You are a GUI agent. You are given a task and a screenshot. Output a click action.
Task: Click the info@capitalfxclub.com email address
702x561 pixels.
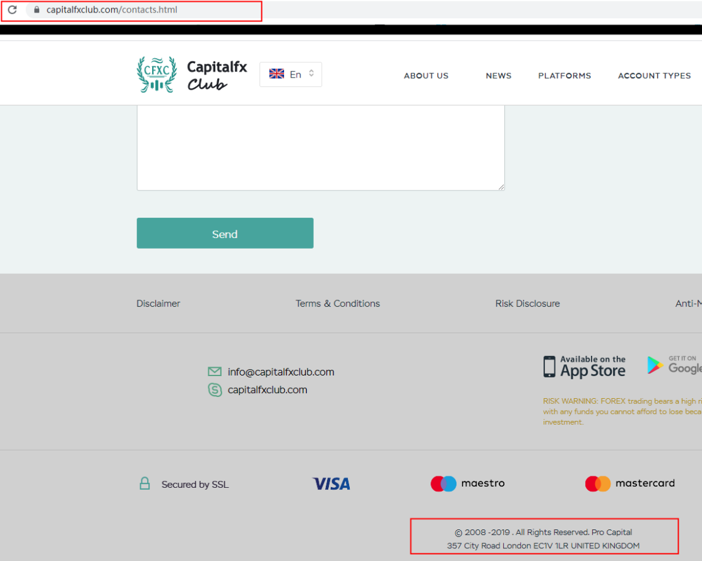coord(281,372)
